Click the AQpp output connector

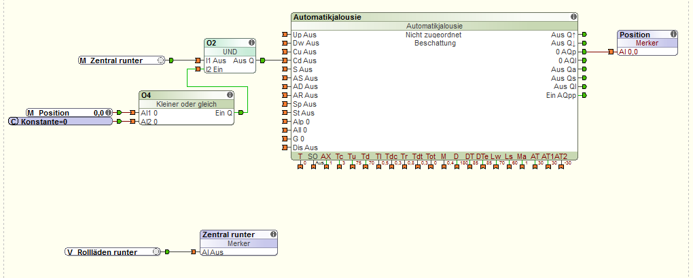click(x=584, y=95)
